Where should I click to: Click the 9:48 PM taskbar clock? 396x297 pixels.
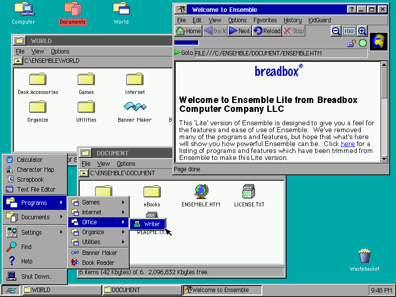[381, 291]
